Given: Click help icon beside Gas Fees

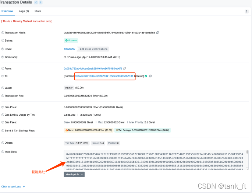Looking at the screenshot, I should (3, 122).
